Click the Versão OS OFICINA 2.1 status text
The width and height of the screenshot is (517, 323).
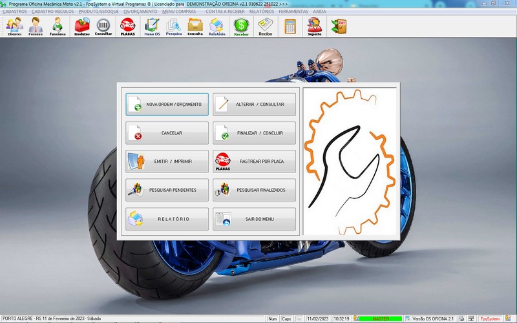(x=432, y=318)
